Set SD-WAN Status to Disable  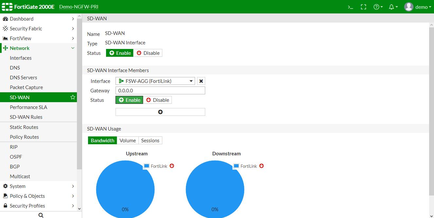(x=148, y=53)
